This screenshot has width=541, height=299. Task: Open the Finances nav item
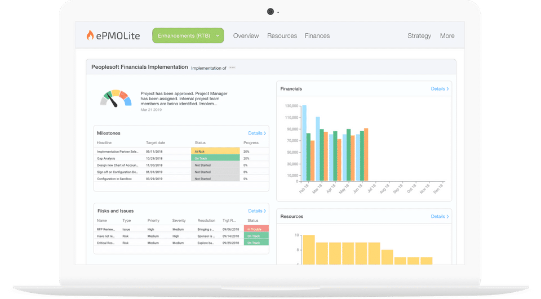pyautogui.click(x=317, y=36)
